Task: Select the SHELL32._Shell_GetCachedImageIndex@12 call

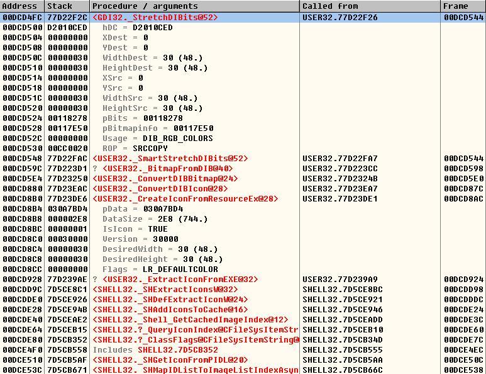Action: [191, 320]
